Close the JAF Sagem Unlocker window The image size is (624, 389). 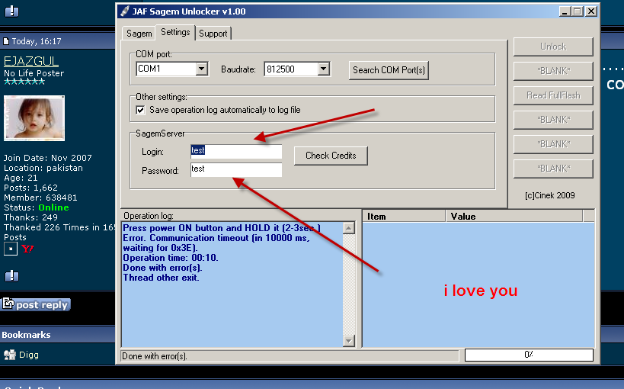pyautogui.click(x=591, y=11)
